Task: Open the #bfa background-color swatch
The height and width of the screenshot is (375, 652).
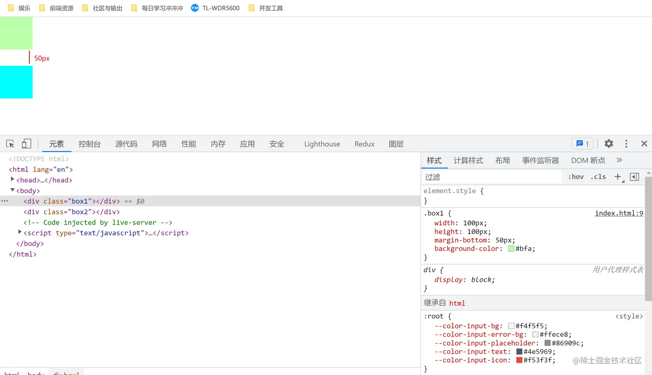Action: 511,249
